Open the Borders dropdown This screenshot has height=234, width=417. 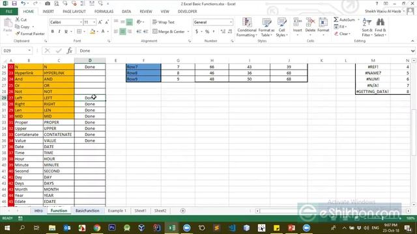click(85, 32)
